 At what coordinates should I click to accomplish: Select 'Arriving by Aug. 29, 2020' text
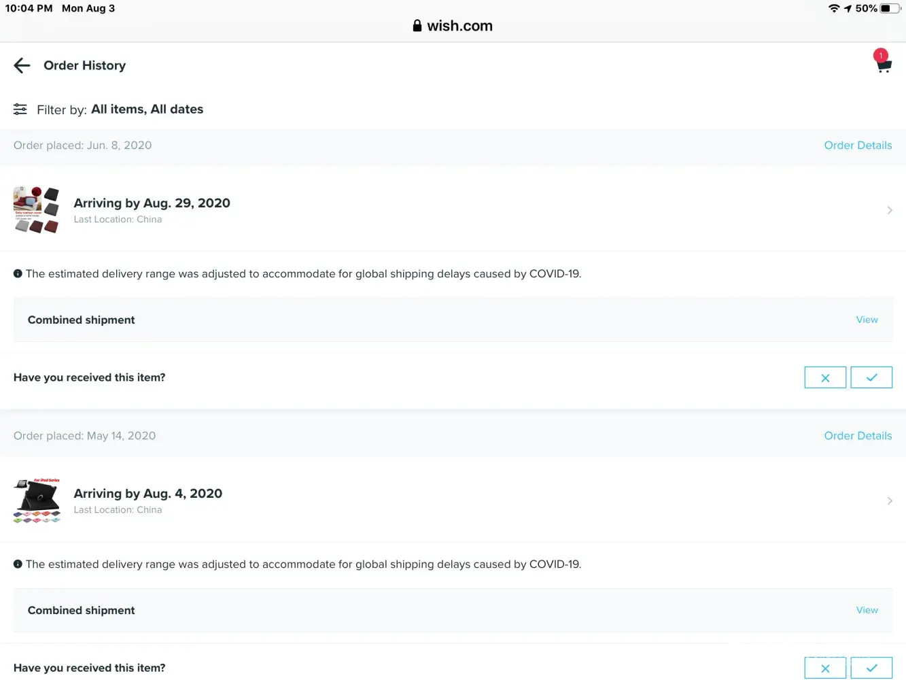pos(152,203)
